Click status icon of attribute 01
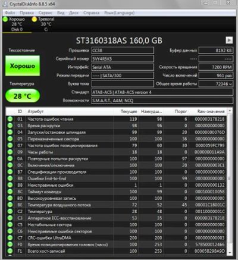Screen dimensions: 238x260 pos(10,119)
